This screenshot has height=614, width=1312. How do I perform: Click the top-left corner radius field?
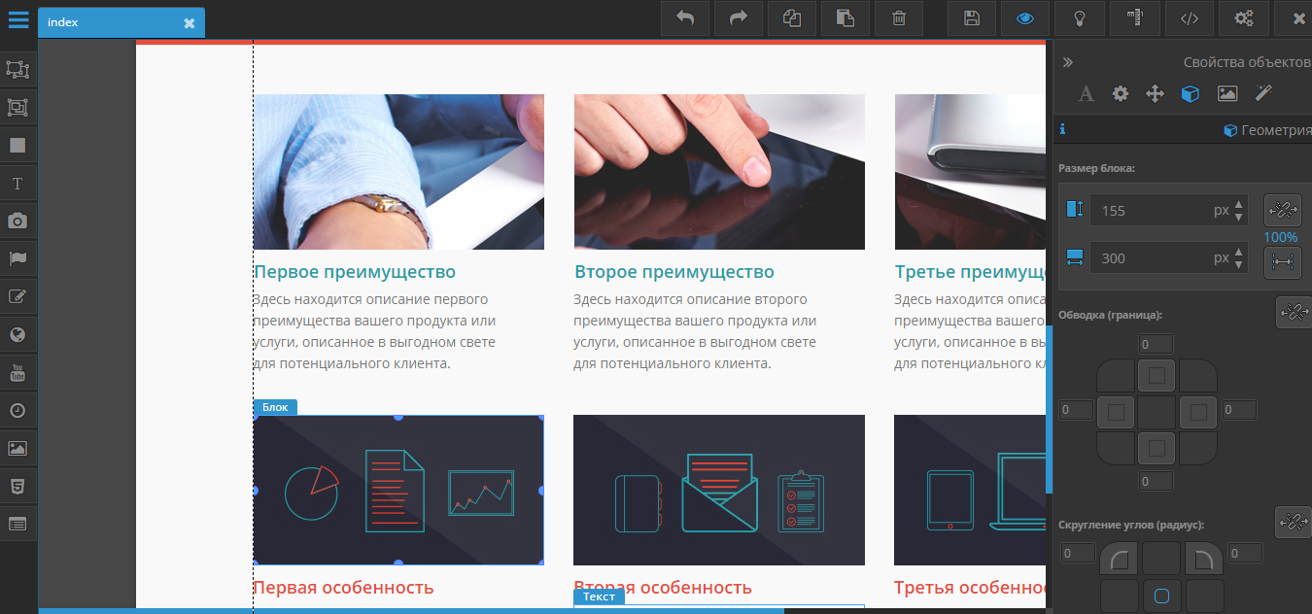coord(1078,554)
